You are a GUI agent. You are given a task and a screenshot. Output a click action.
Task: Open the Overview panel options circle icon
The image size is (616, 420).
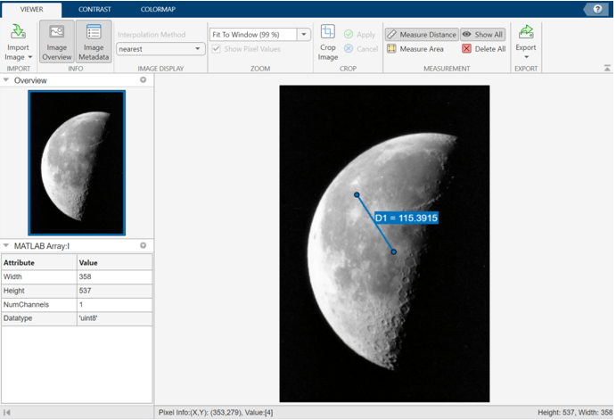point(144,79)
